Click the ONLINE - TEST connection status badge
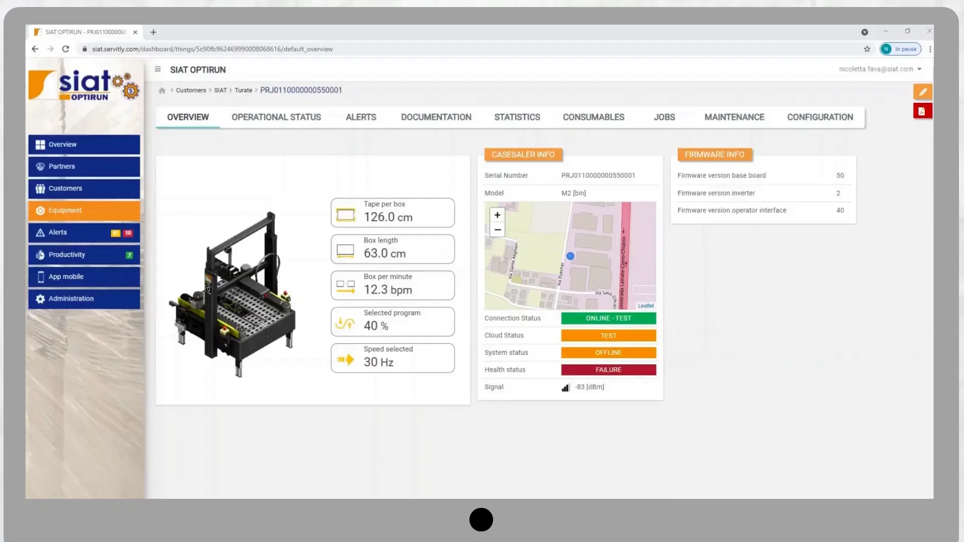 (609, 318)
